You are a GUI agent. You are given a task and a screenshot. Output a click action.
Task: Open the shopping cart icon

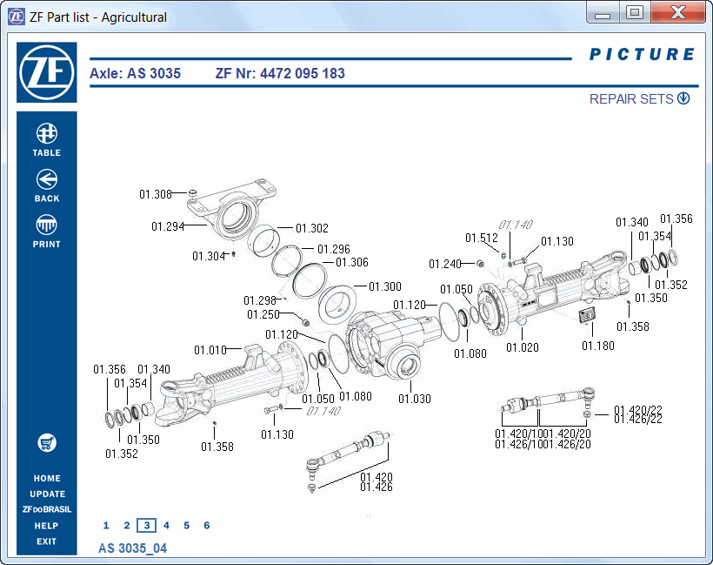tap(47, 443)
